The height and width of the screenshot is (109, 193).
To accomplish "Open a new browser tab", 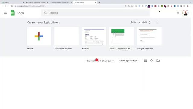I will click(99, 2).
